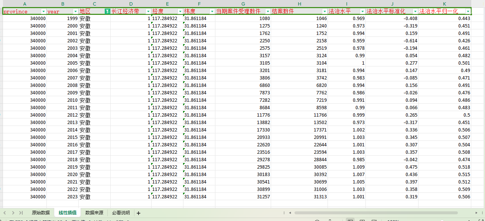Open the province column filter dropdown
The image size is (485, 221).
[x=44, y=12]
